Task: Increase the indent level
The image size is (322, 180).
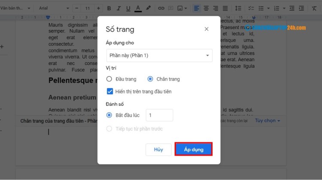Action: tap(301, 8)
